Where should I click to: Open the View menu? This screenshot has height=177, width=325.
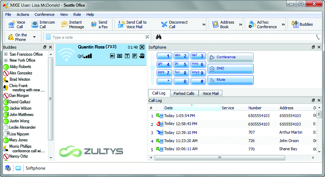coord(64,14)
